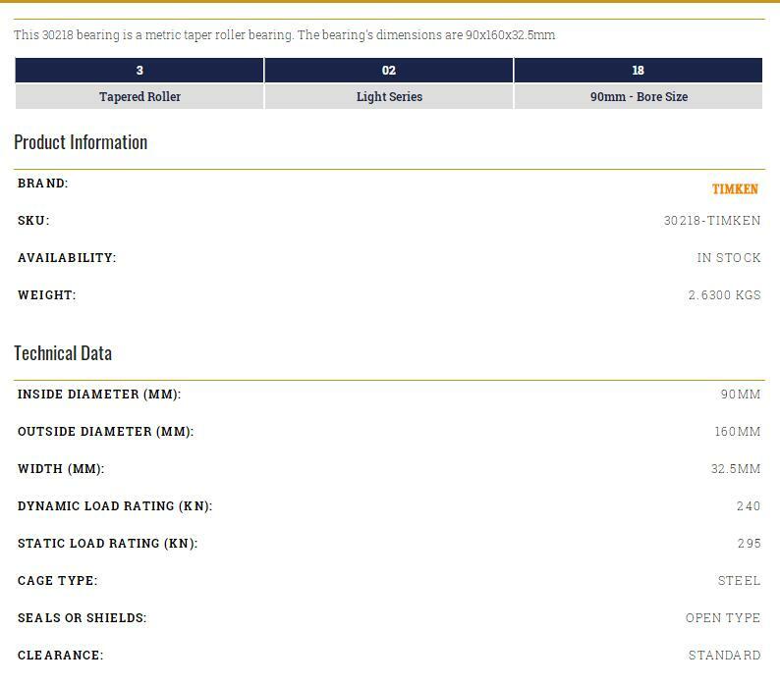Image resolution: width=780 pixels, height=685 pixels.
Task: Select the static load value '295'
Action: pos(750,544)
